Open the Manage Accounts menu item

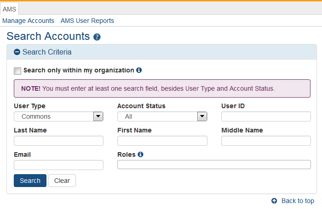click(28, 21)
